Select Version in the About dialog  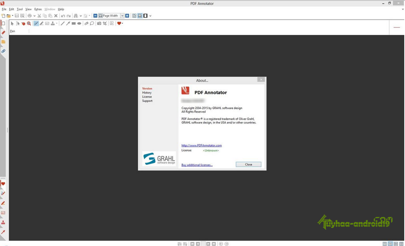[x=147, y=89]
